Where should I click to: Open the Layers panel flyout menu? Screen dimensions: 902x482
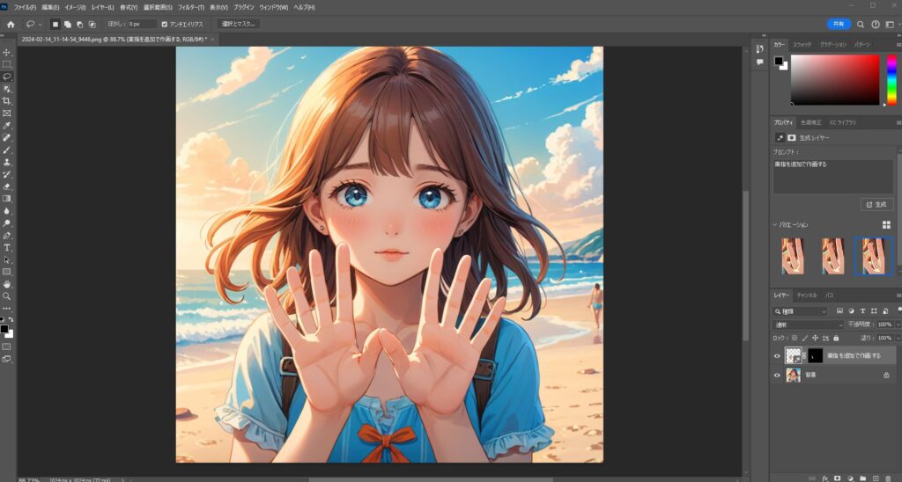point(898,296)
